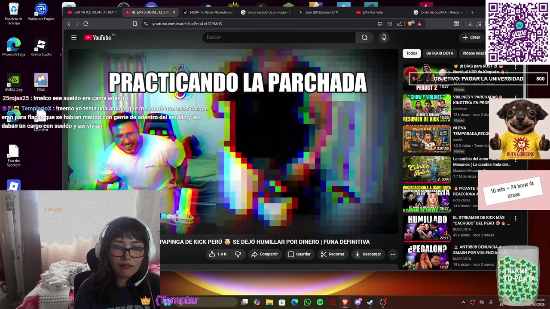Viewport: 550px width, 309px height.
Task: Click the Compartir share button
Action: [x=265, y=254]
